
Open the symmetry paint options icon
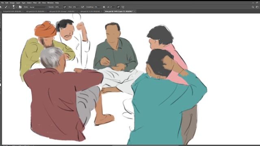coord(123,7)
